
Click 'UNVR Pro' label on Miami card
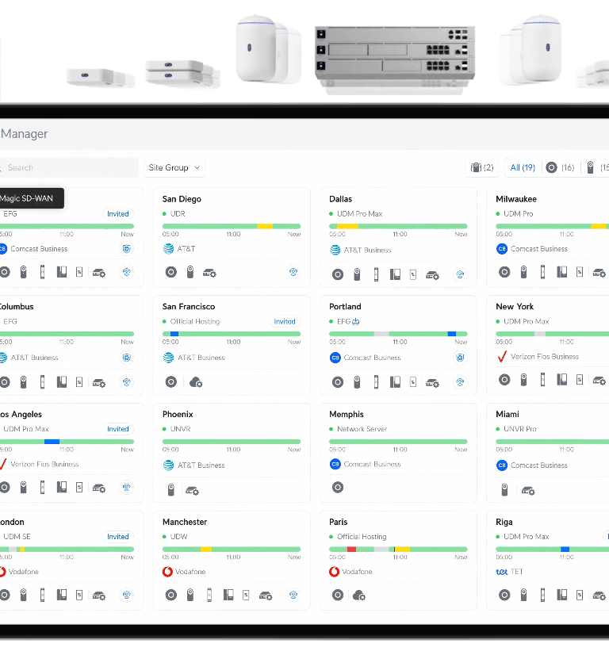[x=520, y=429]
